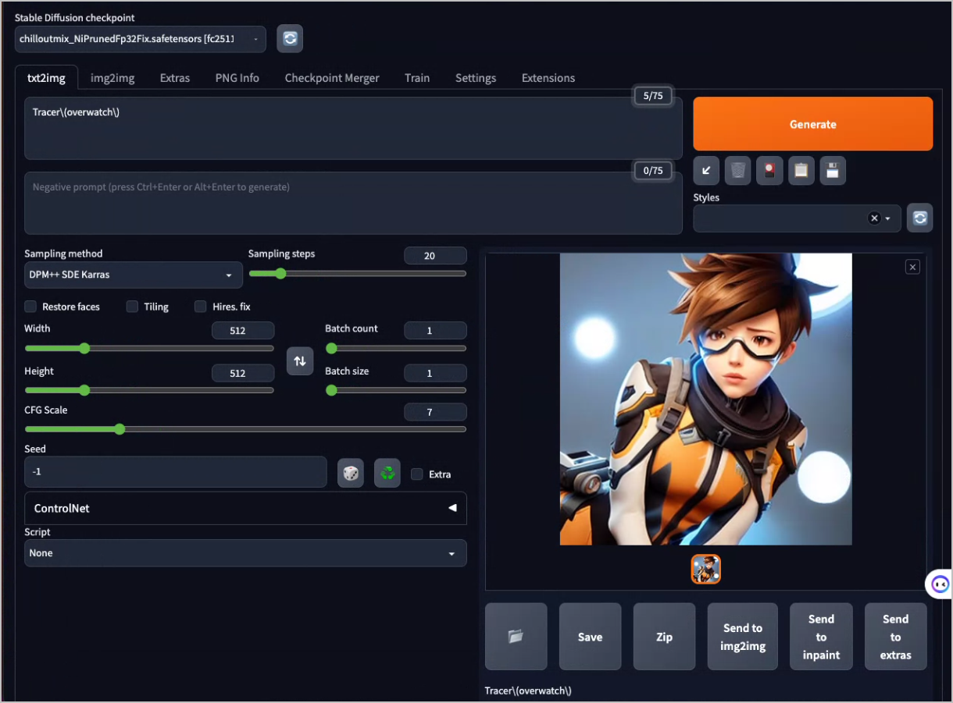The image size is (953, 703).
Task: Switch to the txt2img tab
Action: (x=46, y=78)
